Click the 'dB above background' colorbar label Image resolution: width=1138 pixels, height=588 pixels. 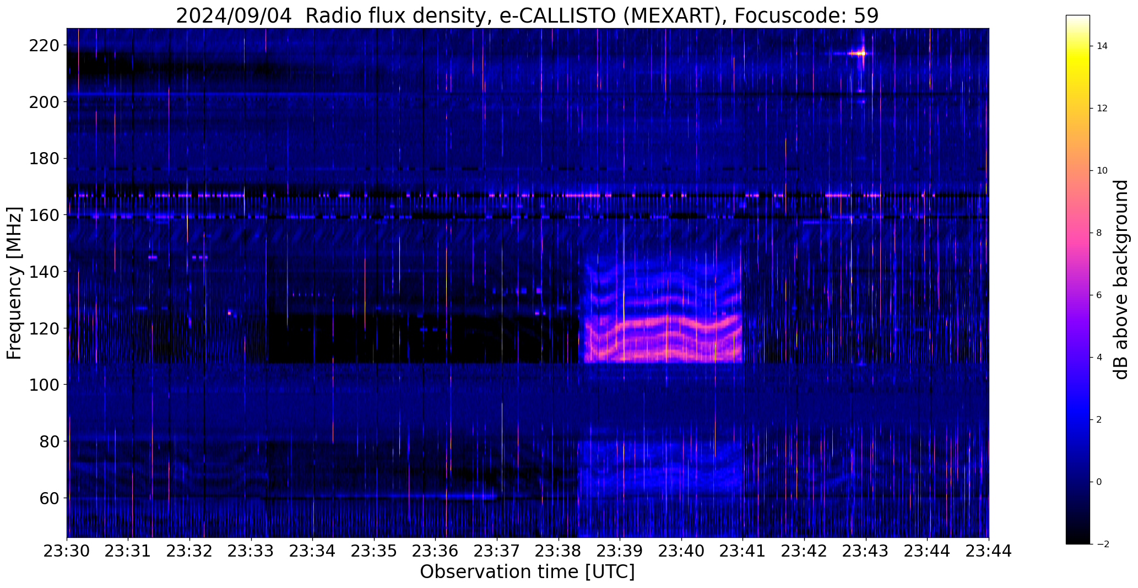1120,279
